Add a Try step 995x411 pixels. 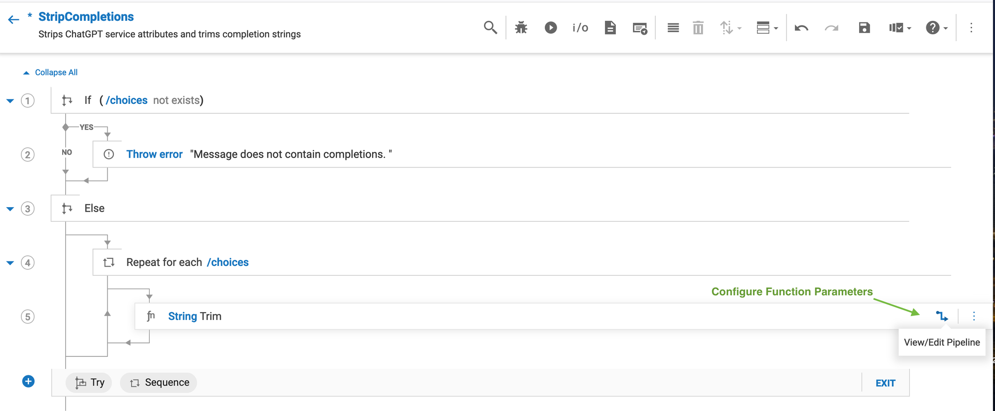90,382
